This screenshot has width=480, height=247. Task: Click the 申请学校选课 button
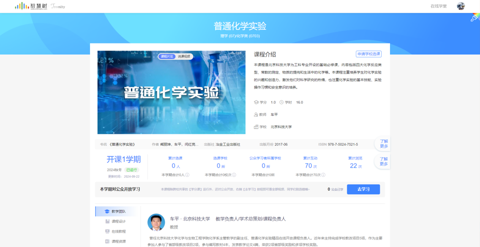coord(368,54)
